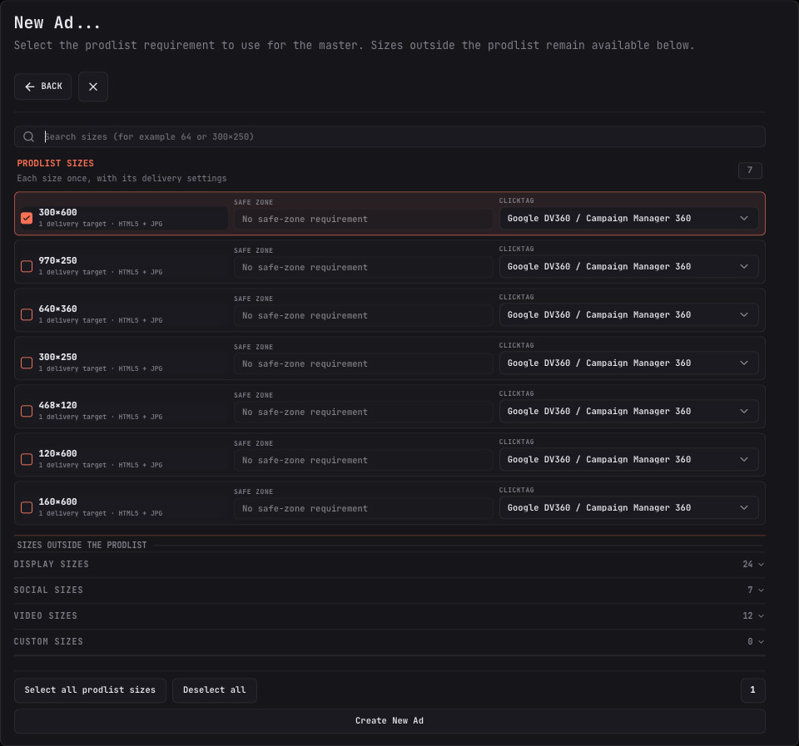This screenshot has width=799, height=746.
Task: Click the Safe Zone field for 160×600
Action: (364, 509)
